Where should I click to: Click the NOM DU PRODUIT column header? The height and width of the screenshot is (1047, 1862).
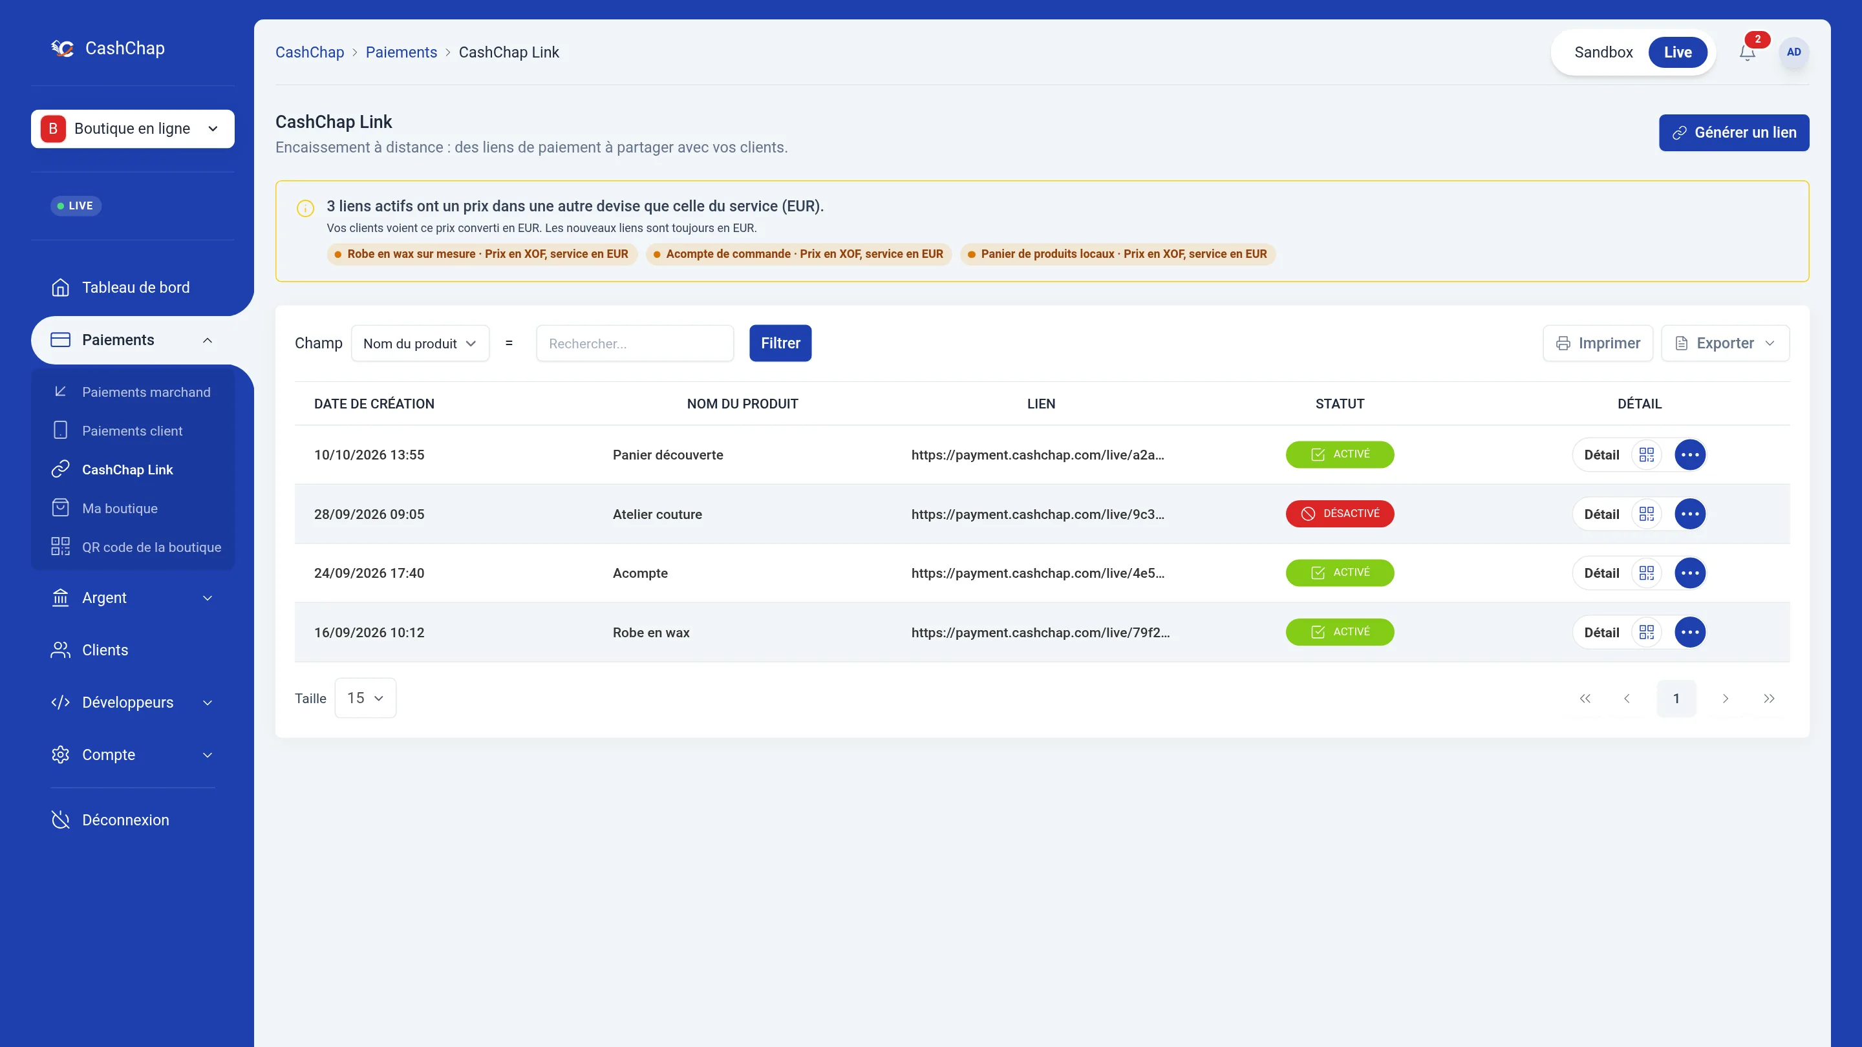742,404
